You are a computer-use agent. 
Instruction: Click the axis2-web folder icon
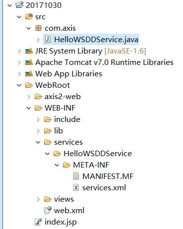point(38,97)
